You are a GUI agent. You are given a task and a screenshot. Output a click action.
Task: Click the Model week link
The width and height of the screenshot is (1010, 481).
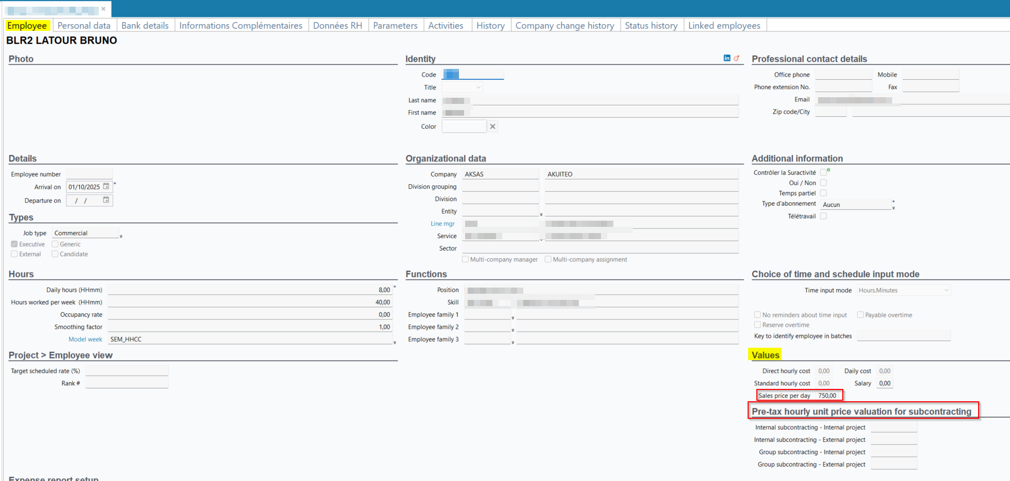coord(85,340)
